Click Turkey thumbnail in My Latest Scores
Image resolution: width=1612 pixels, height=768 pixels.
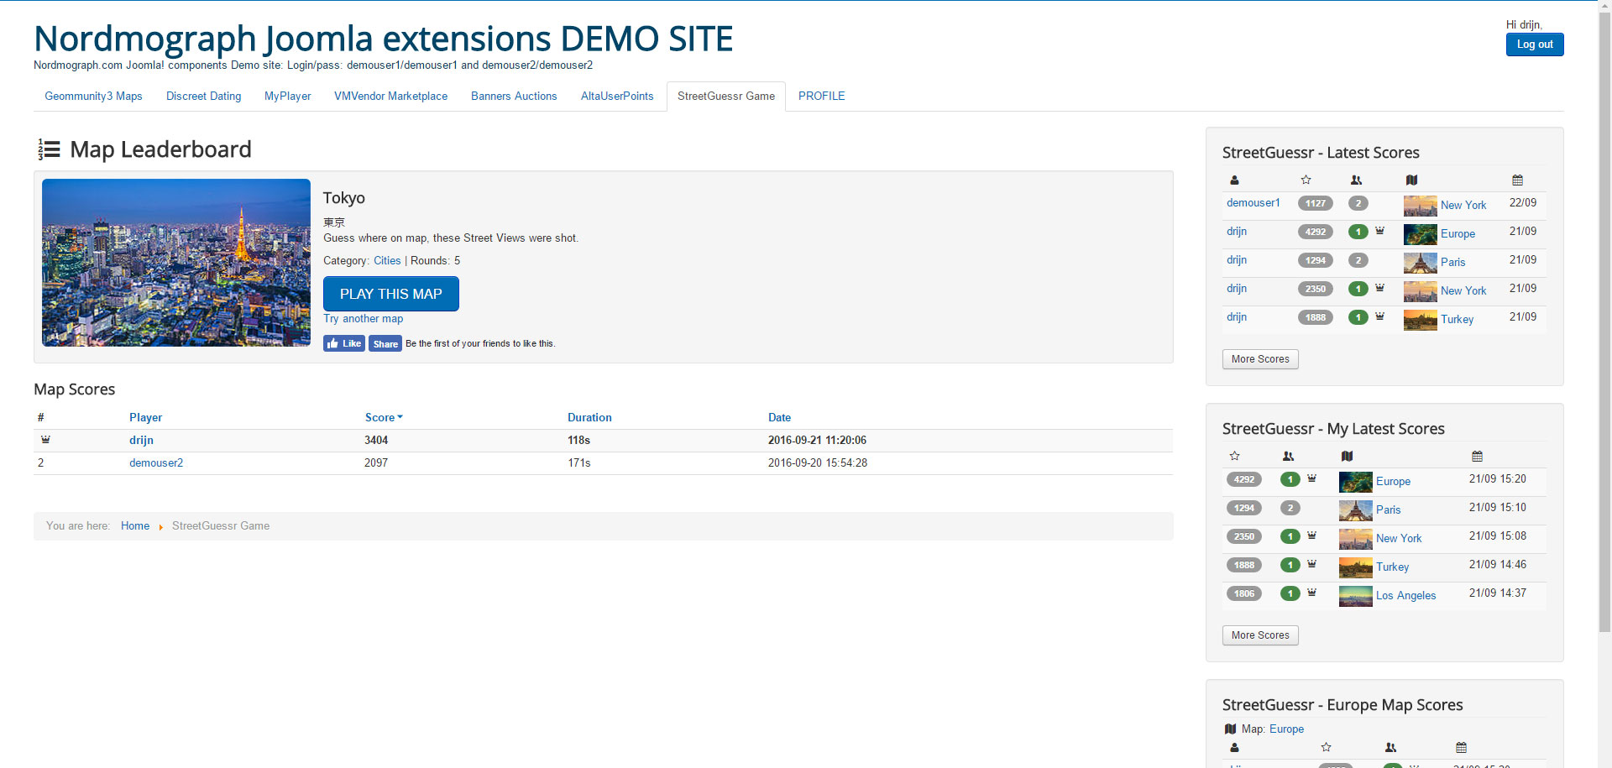1355,567
